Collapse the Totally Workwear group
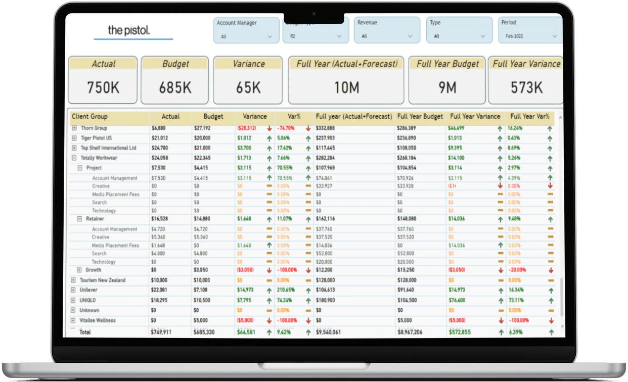This screenshot has height=382, width=628. point(74,158)
